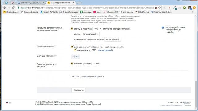The image size is (198, 111).
Task: Click the gray shield extension icon
Action: (165, 8)
